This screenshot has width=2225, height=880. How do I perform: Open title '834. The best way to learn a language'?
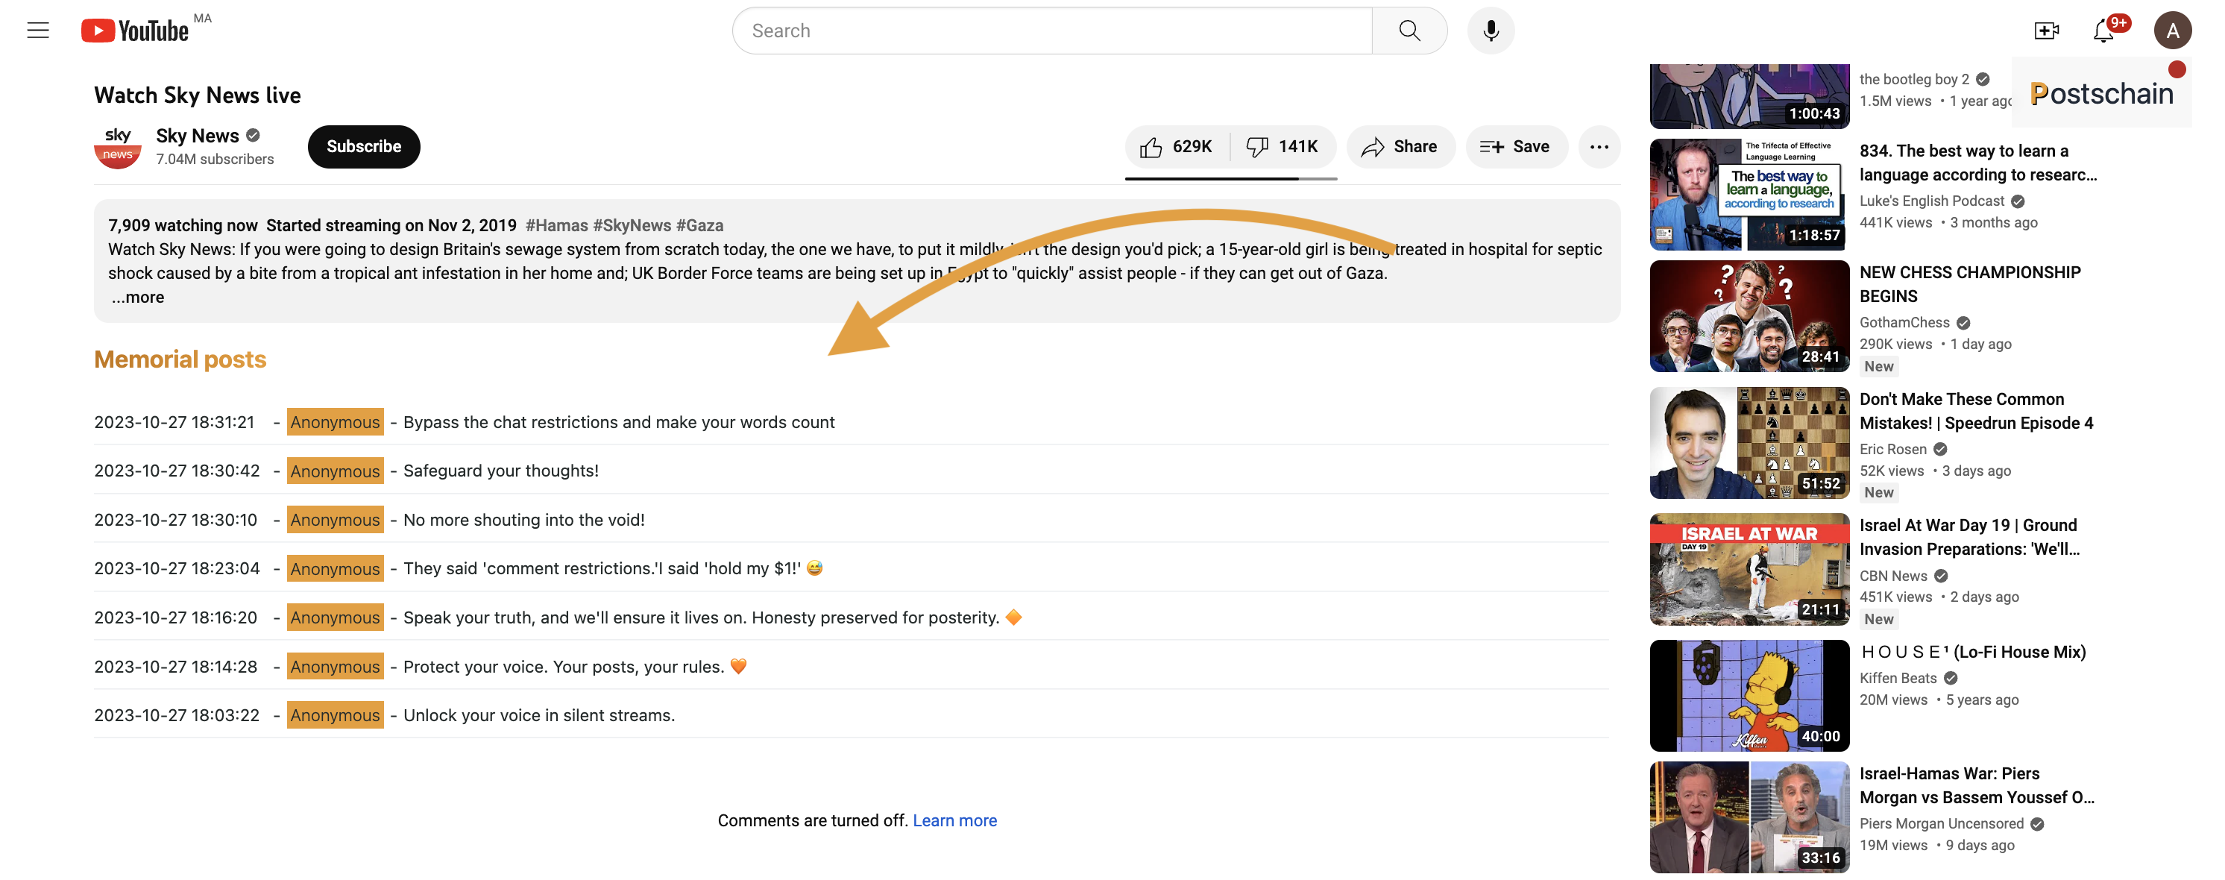pyautogui.click(x=1978, y=163)
